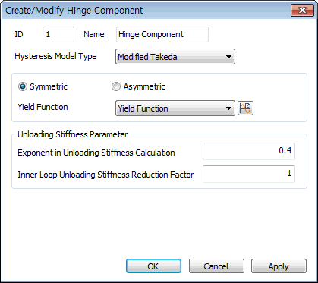318x283 pixels.
Task: Click the Yield Function text label
Action: (x=43, y=107)
